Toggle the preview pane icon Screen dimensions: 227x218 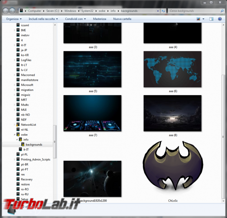click(211, 19)
